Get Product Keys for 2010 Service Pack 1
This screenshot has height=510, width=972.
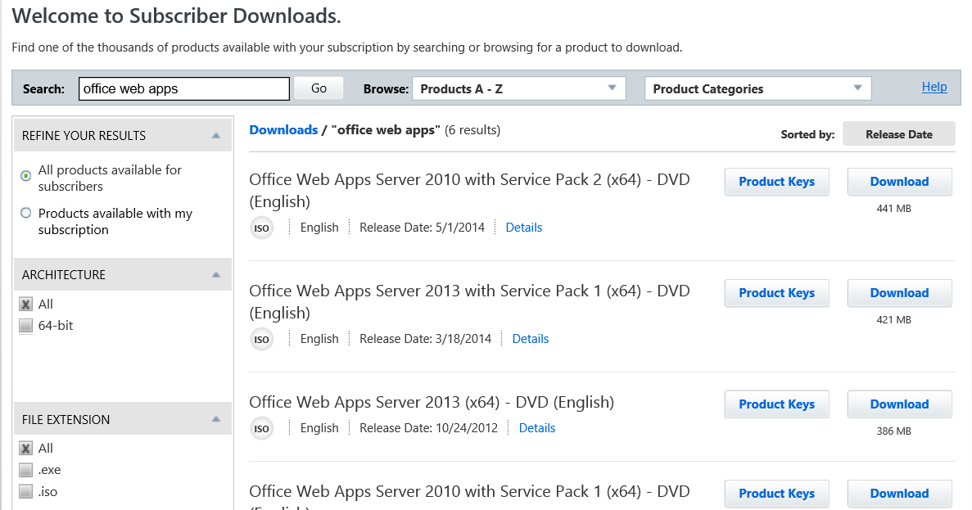point(777,494)
